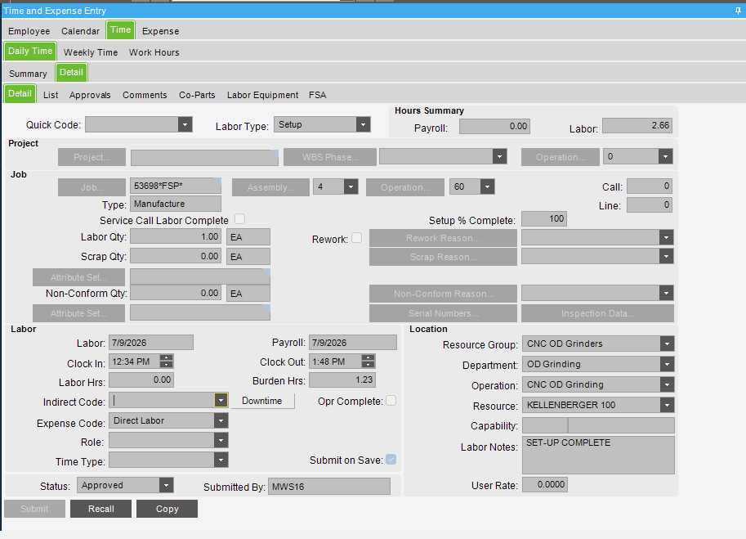Click the Copy button
Image resolution: width=746 pixels, height=539 pixels.
[167, 509]
